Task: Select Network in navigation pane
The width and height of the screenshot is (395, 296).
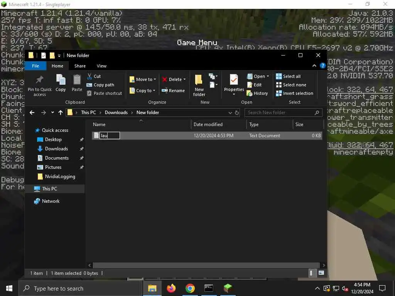Action: 51,201
